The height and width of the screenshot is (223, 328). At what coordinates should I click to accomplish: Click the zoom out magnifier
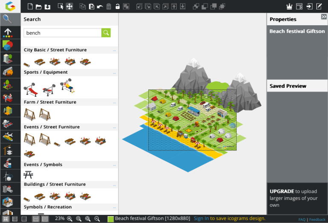pos(97,219)
